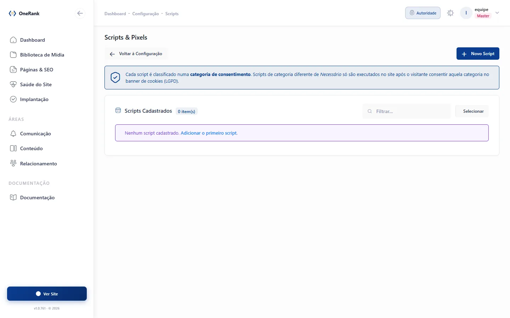Click the Master role badge

(x=483, y=16)
